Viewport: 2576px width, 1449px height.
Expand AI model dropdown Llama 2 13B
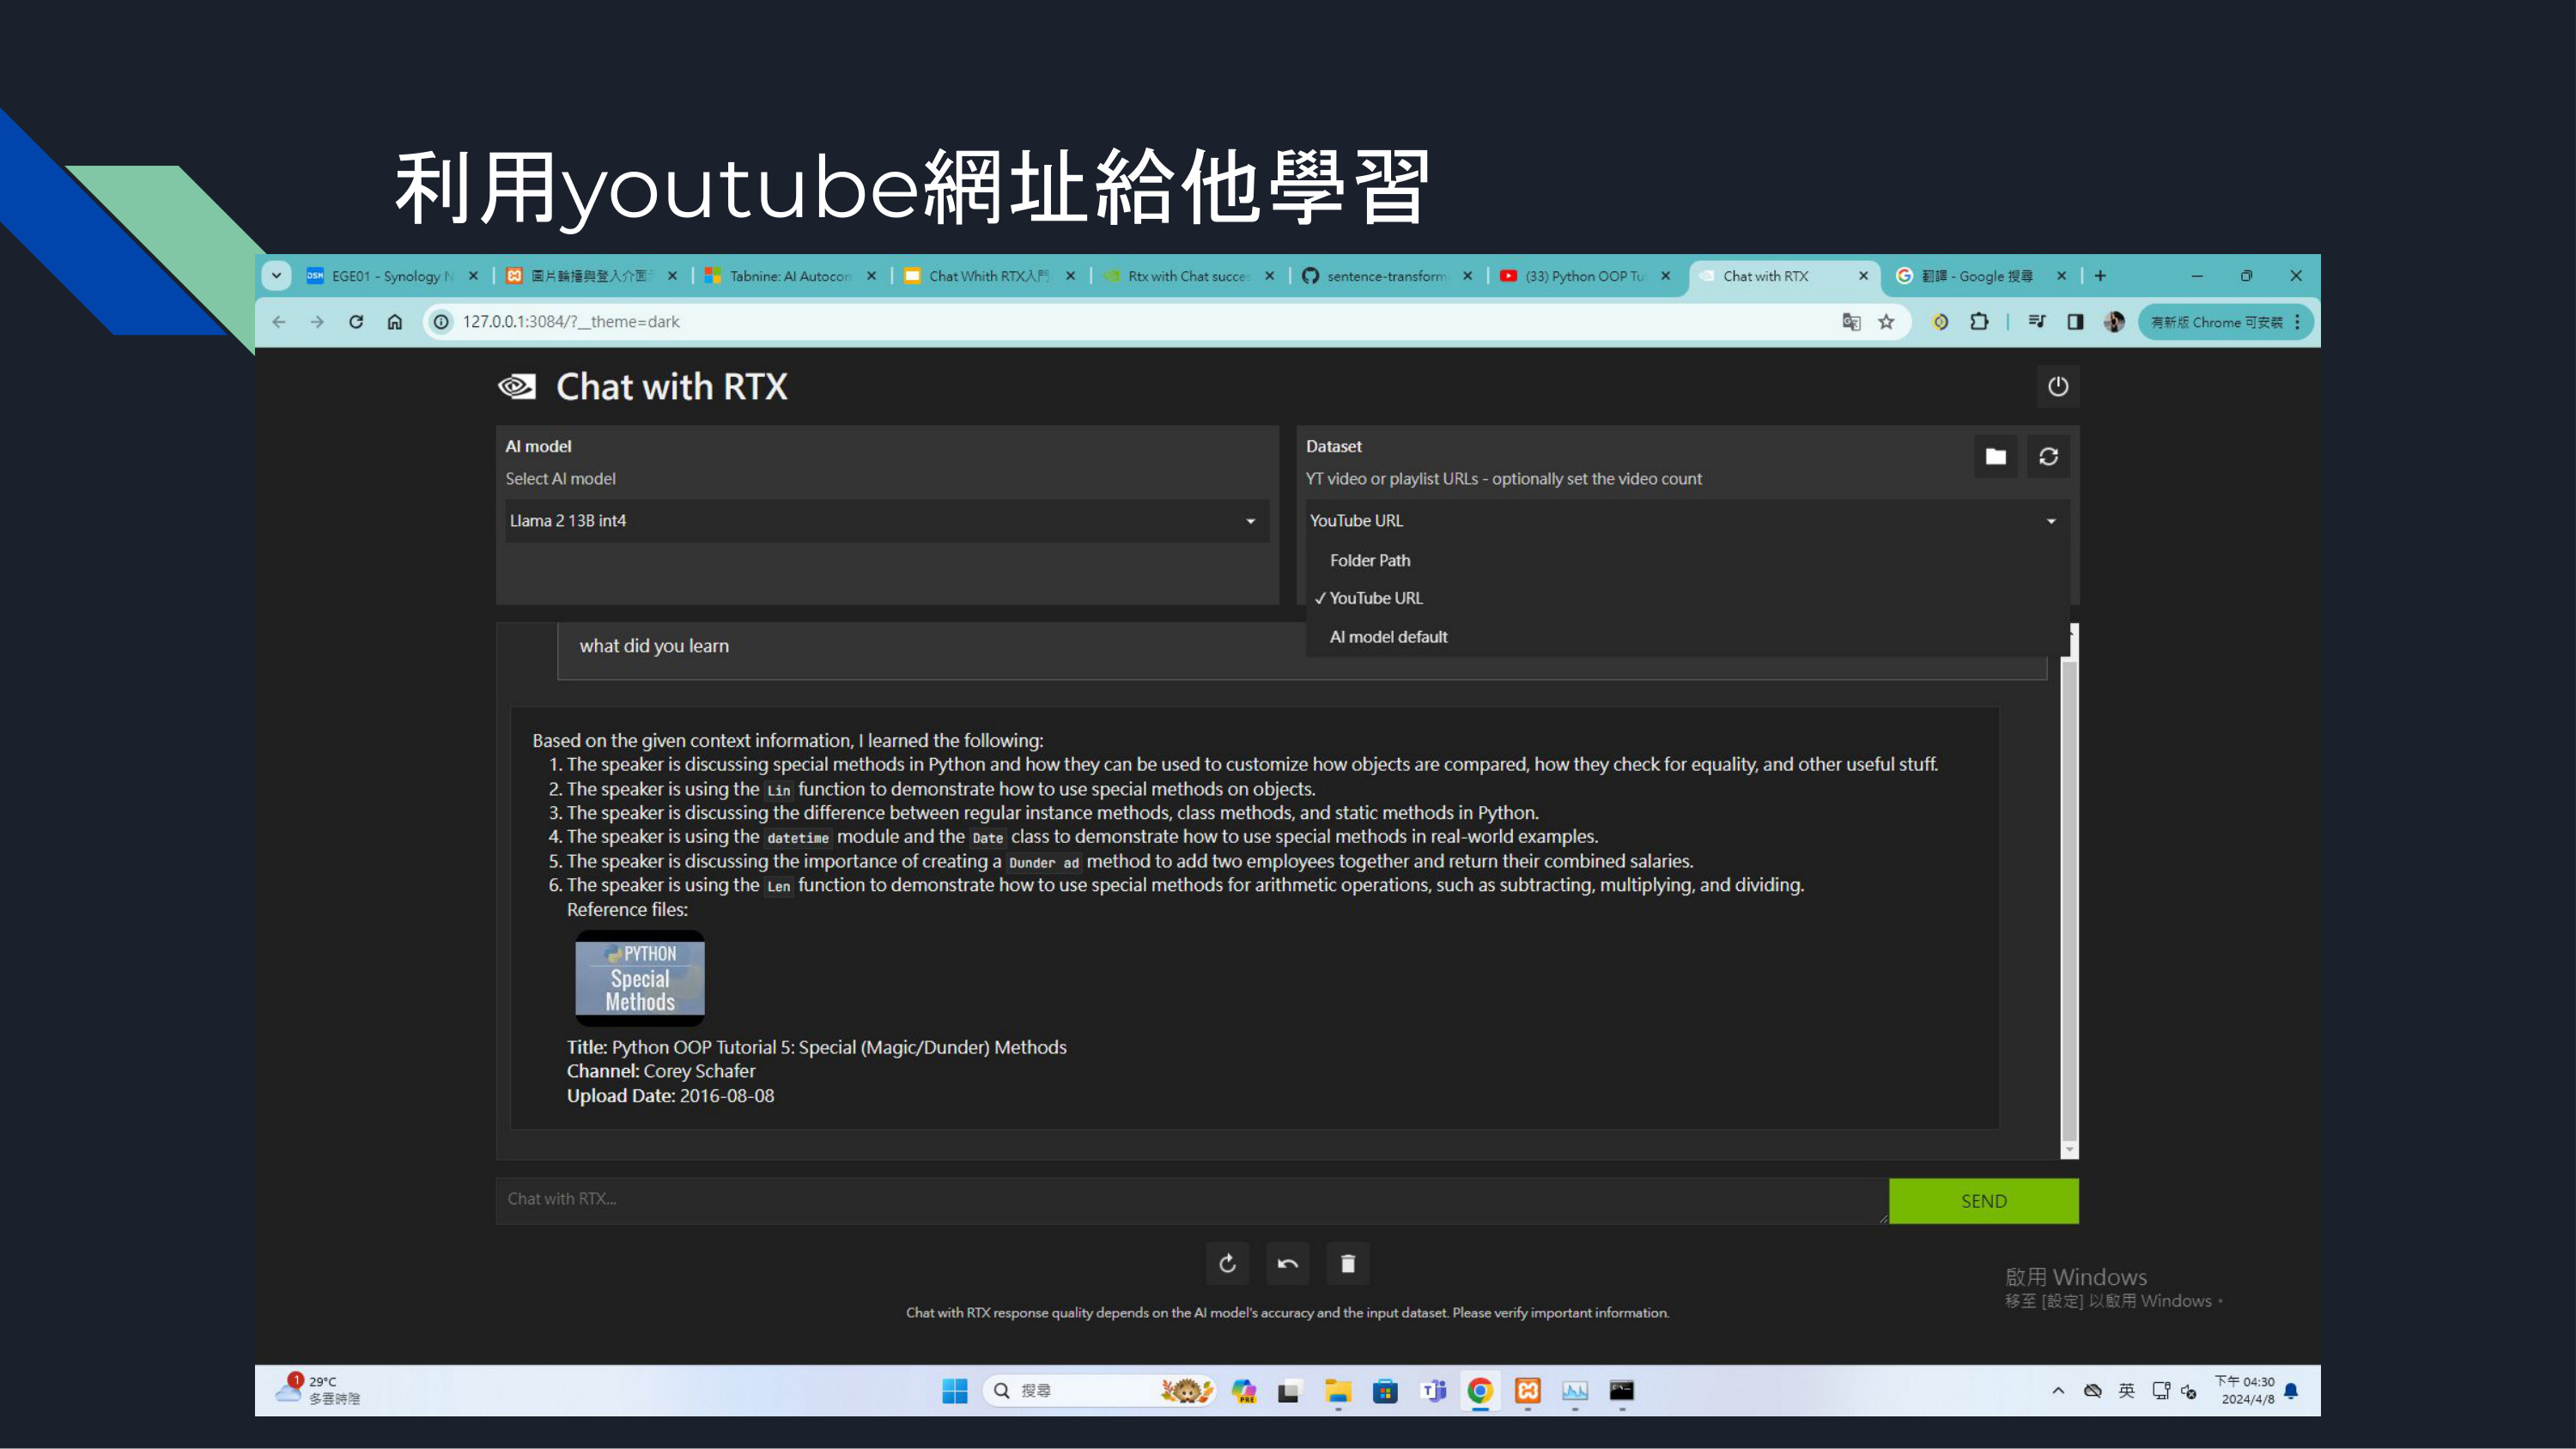[x=887, y=521]
